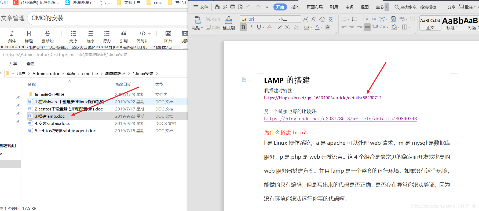Screen dimensions: 479x211
Task: Toggle Italic formatting in WPS ribbon
Action: pos(251,27)
